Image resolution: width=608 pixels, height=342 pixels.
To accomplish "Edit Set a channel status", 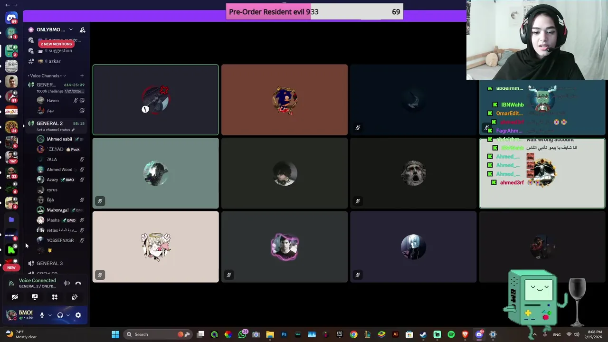I will click(56, 130).
